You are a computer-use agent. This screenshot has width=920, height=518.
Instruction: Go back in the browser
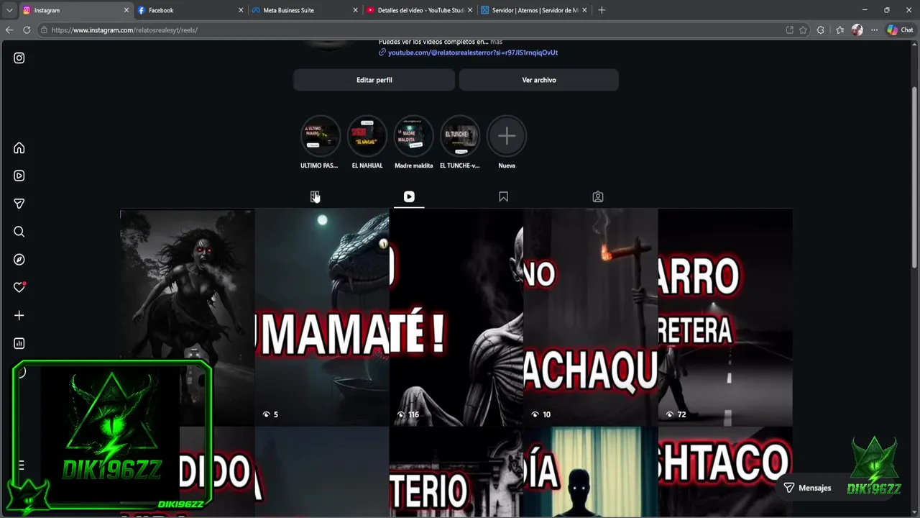(x=9, y=30)
